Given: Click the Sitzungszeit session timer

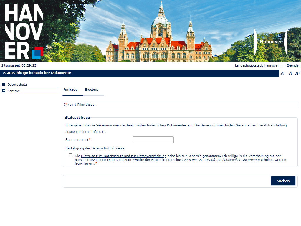Looking at the screenshot, I should 19,65.
